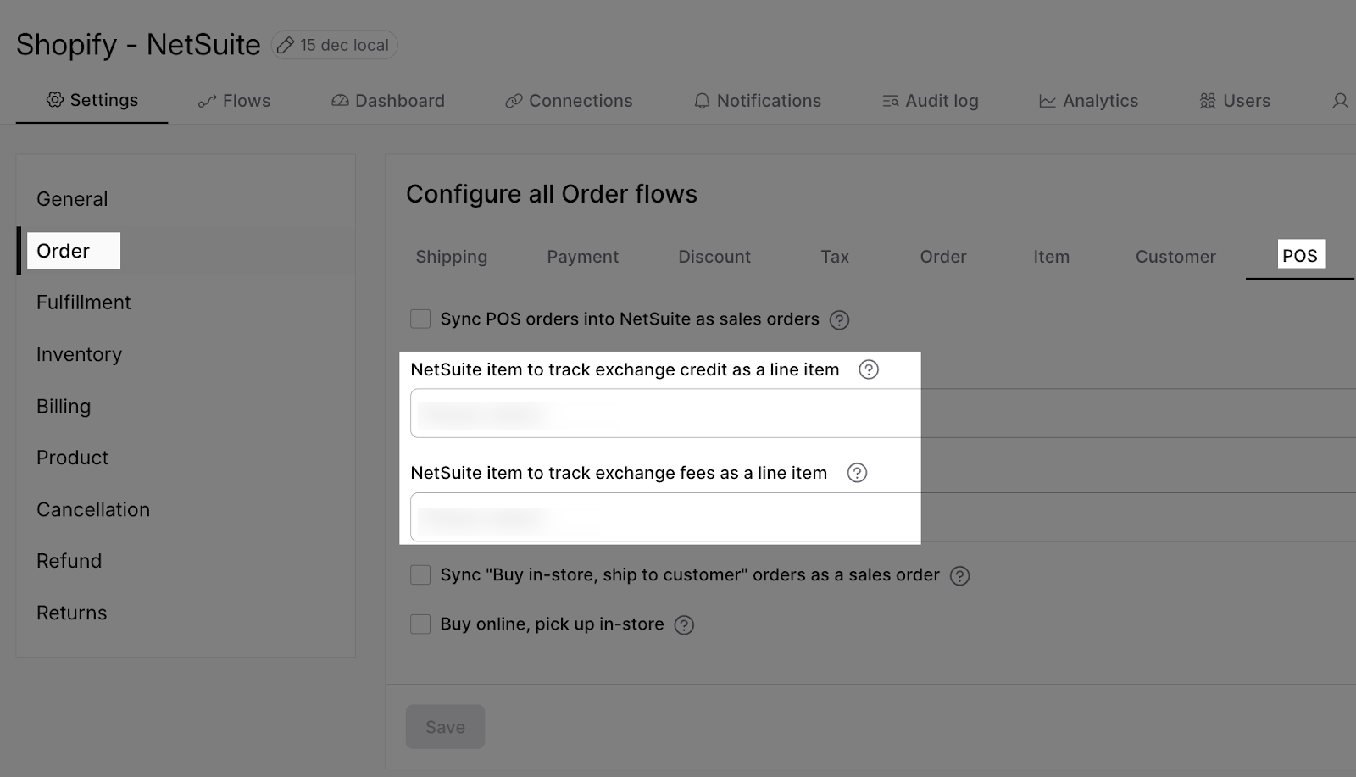Click the pencil edit icon beside 15 dec local
Image resolution: width=1356 pixels, height=777 pixels.
point(286,45)
